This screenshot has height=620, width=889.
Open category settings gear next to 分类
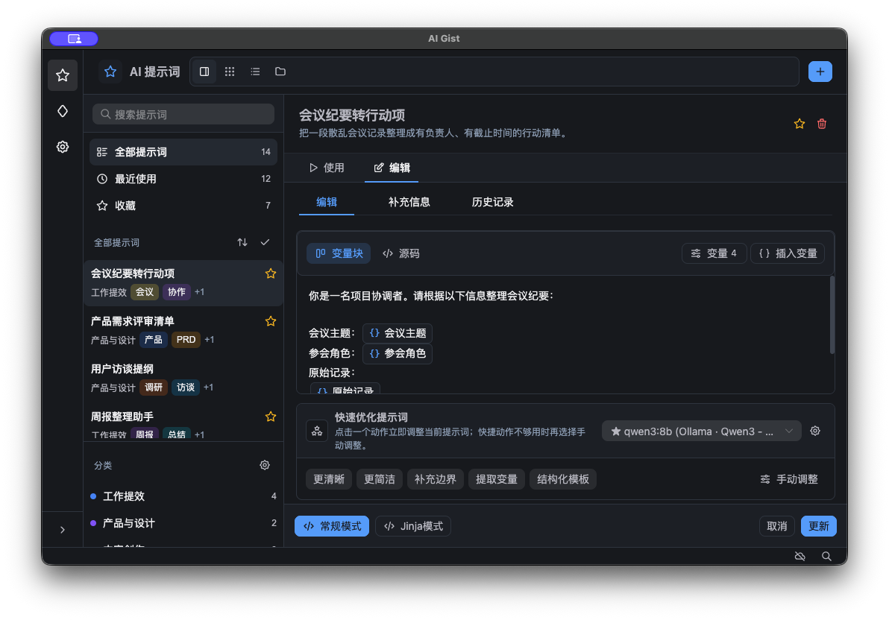[265, 465]
